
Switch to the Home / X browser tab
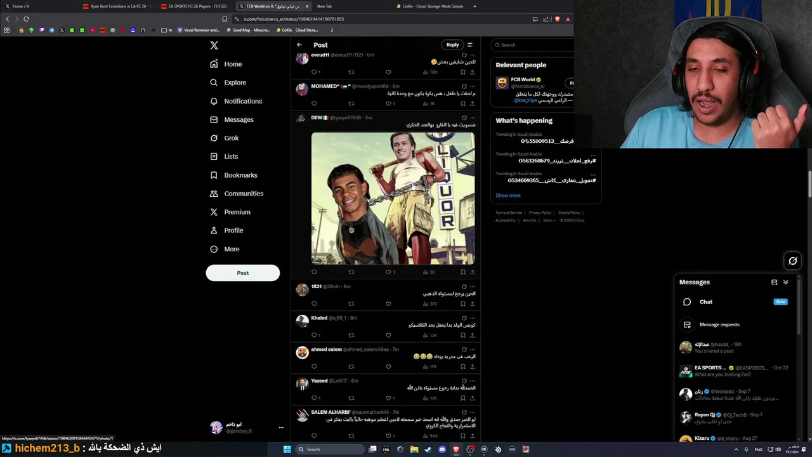(39, 6)
